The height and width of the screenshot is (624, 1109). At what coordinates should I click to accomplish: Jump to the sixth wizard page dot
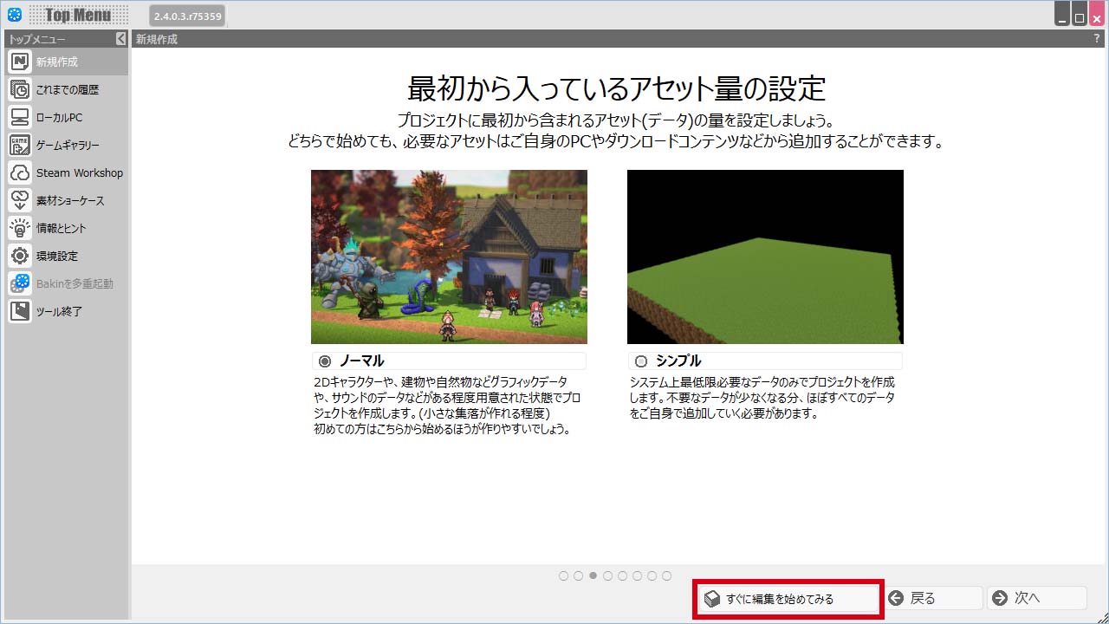(637, 575)
